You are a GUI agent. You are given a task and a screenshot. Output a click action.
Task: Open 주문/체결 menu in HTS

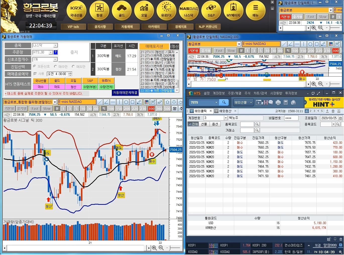(x=234, y=93)
